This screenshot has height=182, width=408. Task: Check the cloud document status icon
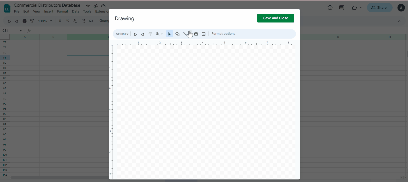coord(103,6)
